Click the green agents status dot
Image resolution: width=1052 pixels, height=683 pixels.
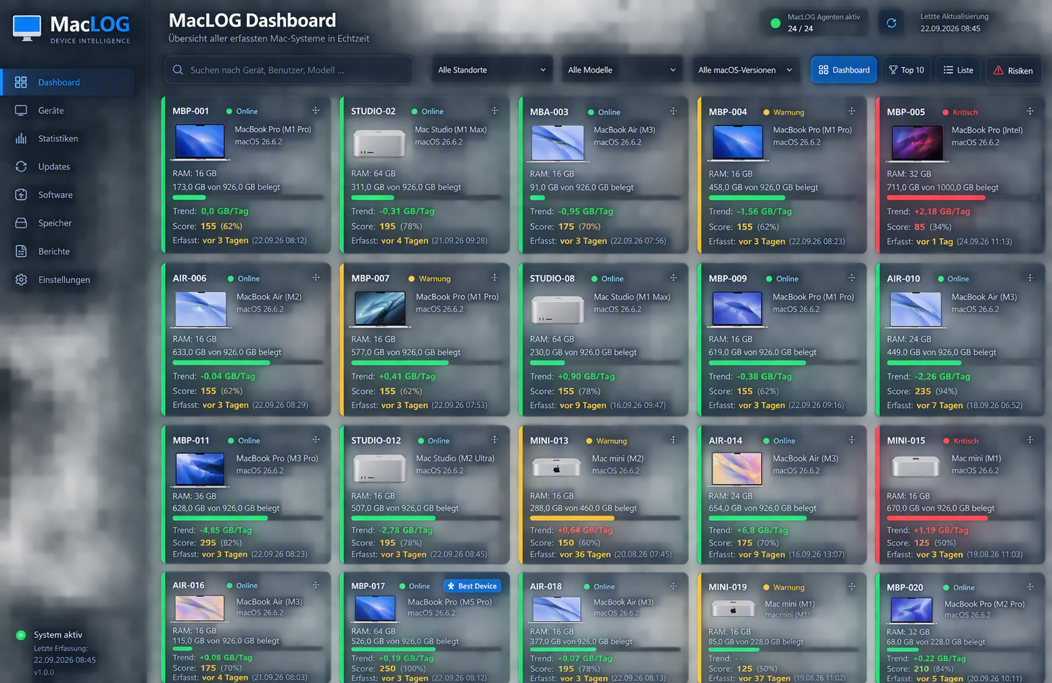coord(775,23)
